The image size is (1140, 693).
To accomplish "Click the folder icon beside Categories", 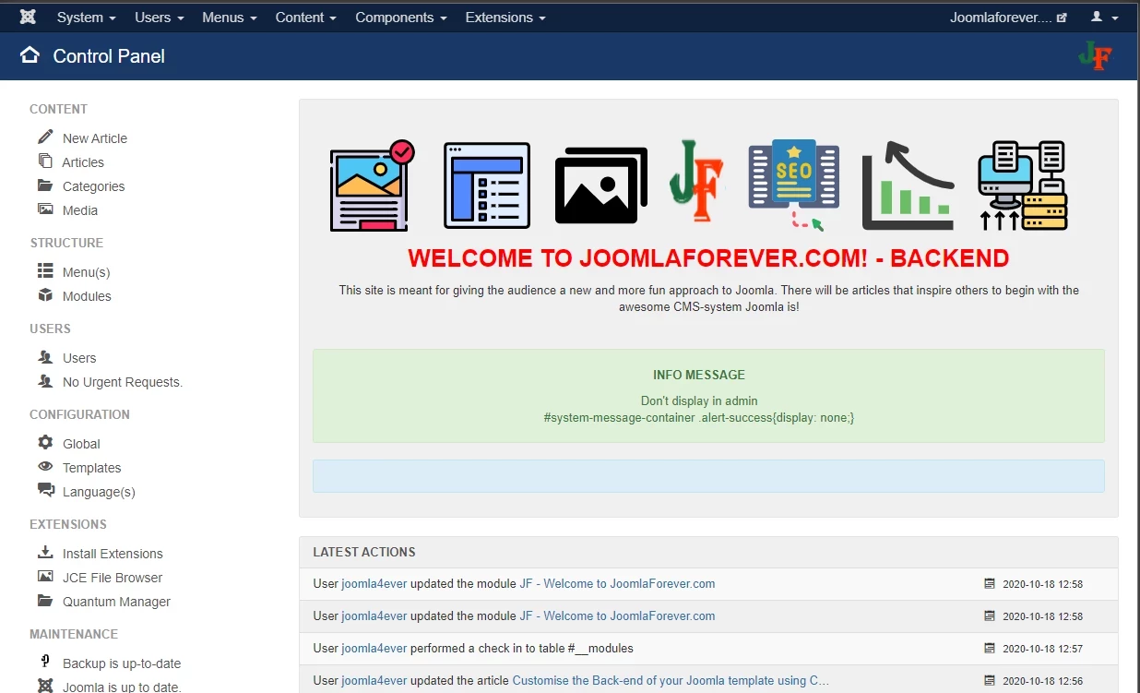I will click(45, 185).
